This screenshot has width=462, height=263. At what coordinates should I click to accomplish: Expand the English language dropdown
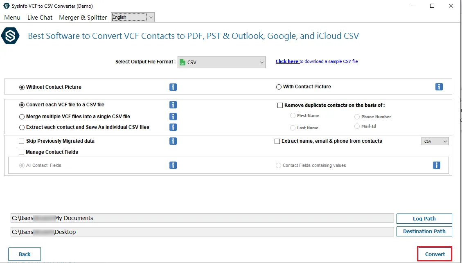click(x=151, y=17)
